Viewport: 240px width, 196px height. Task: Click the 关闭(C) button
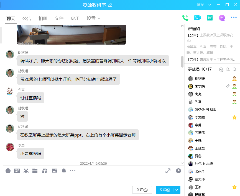tap(142, 190)
